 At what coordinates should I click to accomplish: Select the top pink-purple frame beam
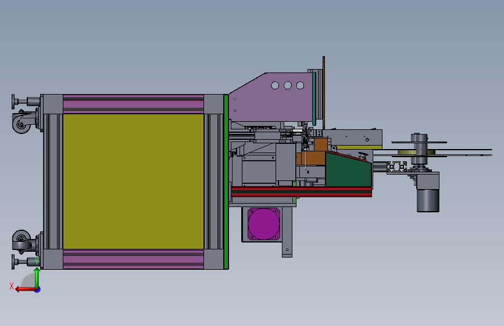click(133, 104)
